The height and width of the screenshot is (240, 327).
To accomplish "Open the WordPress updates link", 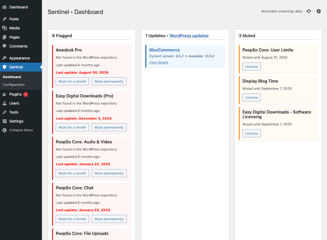I will (189, 36).
